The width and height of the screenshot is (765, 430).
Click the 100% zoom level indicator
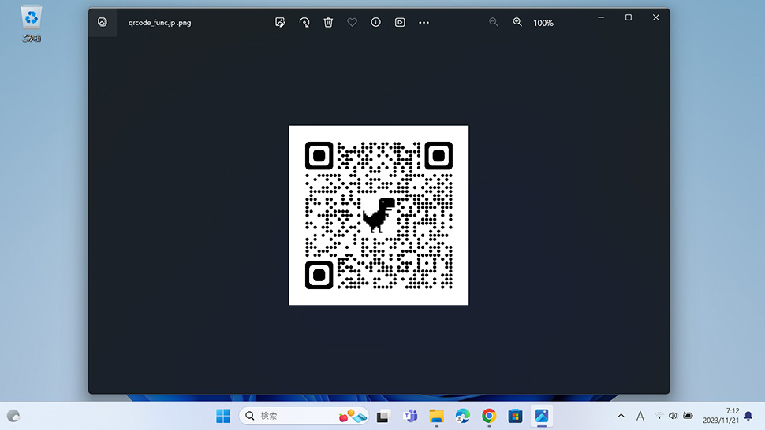tap(543, 23)
